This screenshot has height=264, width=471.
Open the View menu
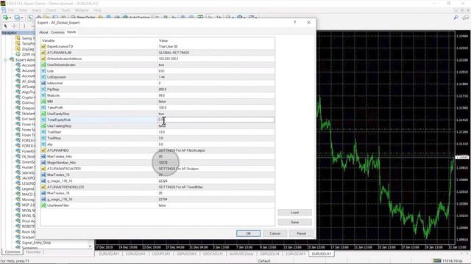click(x=23, y=10)
